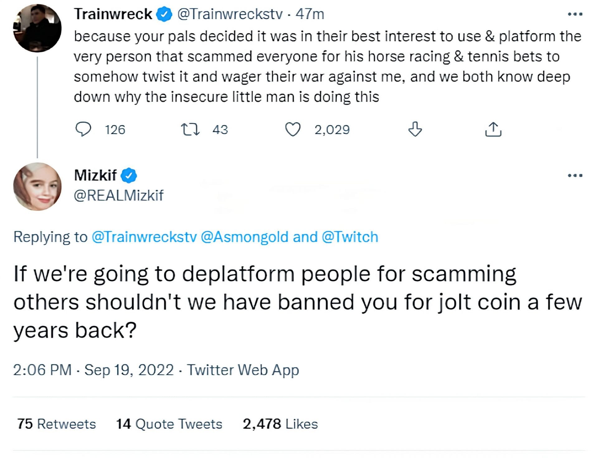
Task: Open more options menu on Mizkif's tweet
Action: click(x=575, y=175)
